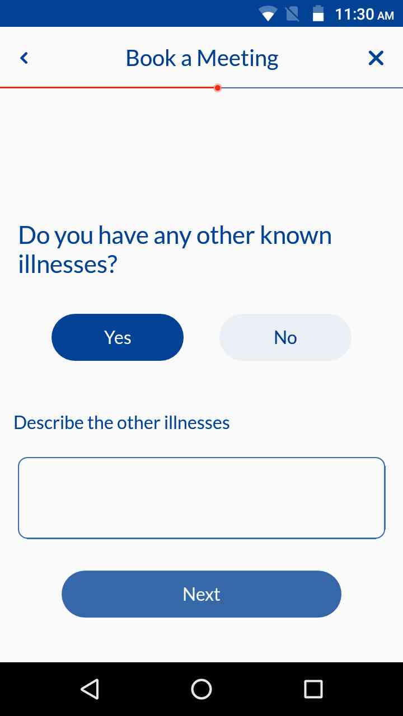Click the Next button
Screen dimensions: 403x716
click(x=201, y=594)
